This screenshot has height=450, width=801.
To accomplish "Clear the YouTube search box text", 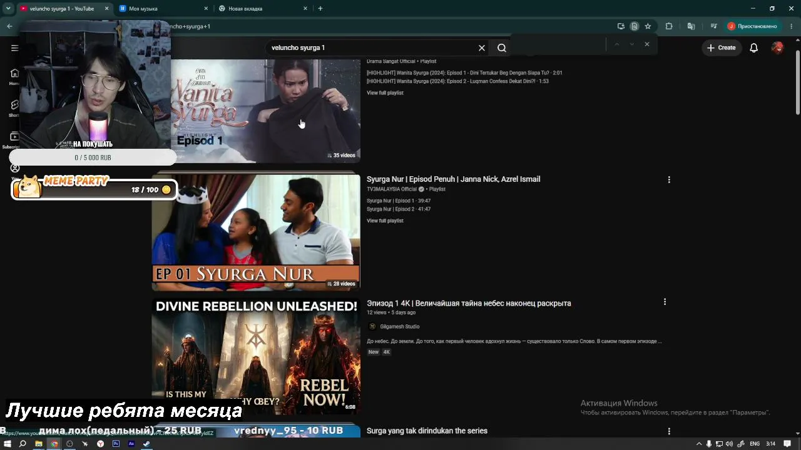I will tap(482, 47).
